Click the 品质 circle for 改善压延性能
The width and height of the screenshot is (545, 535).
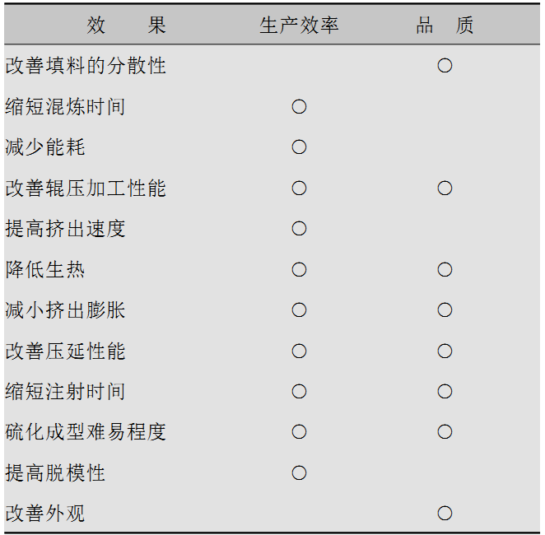pos(445,351)
